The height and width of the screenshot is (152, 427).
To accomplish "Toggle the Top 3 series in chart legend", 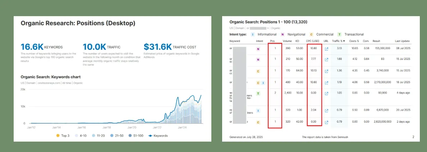I will tap(63, 136).
